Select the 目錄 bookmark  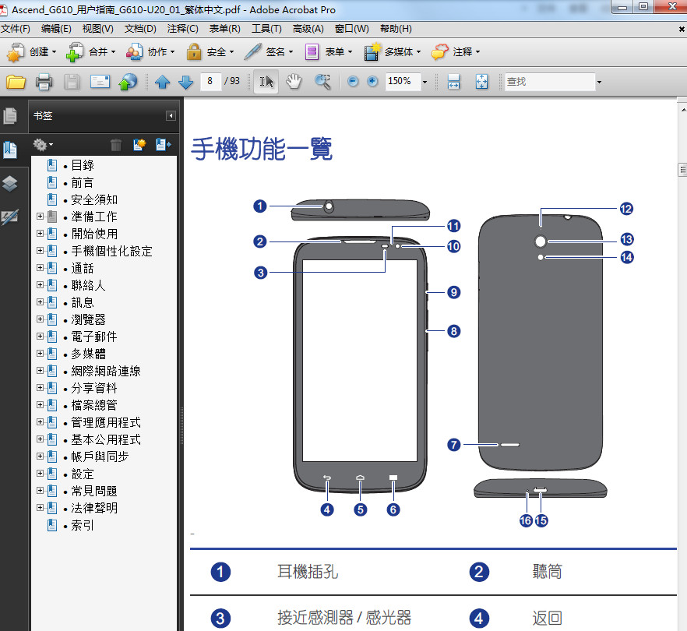(x=83, y=165)
